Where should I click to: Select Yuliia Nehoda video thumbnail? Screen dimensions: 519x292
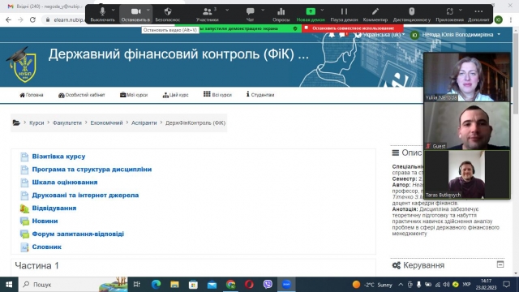(467, 77)
